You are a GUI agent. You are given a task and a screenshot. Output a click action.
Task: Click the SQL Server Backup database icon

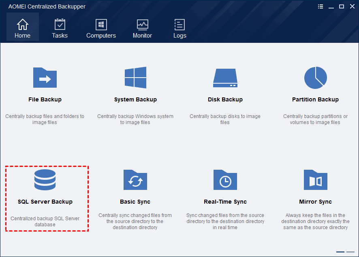(x=45, y=180)
